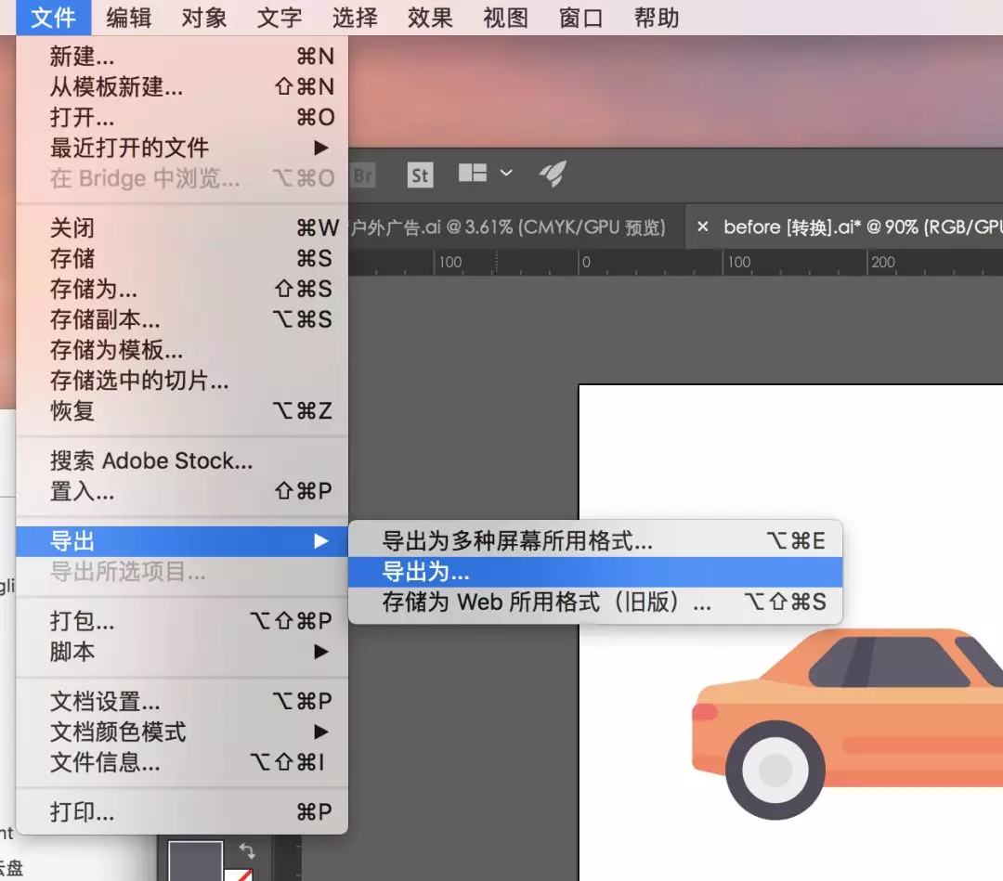Expand the 导出 submenu
1003x881 pixels.
coord(182,541)
